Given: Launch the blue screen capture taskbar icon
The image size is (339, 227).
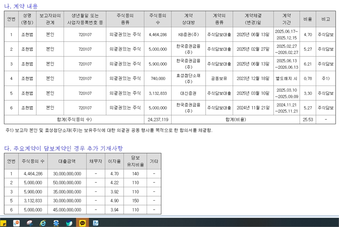Looking at the screenshot, I should pyautogui.click(x=56, y=223).
